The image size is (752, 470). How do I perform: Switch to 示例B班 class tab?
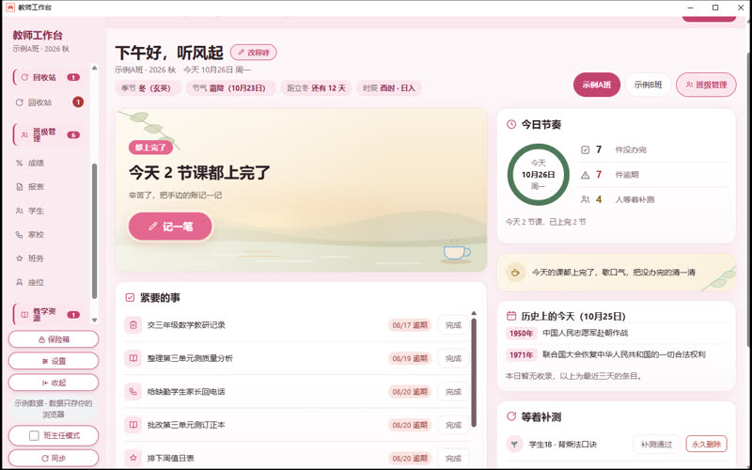(648, 85)
